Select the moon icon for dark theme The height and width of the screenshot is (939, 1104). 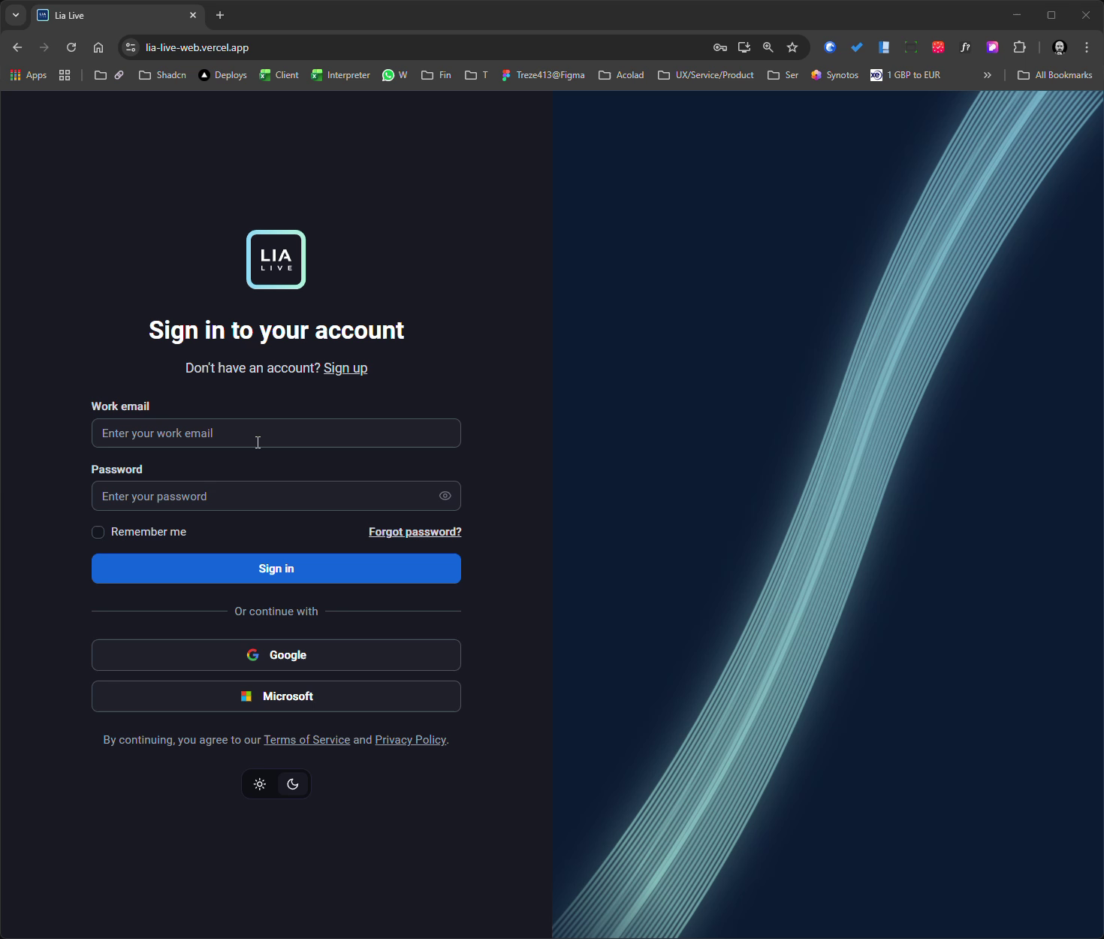(x=292, y=784)
